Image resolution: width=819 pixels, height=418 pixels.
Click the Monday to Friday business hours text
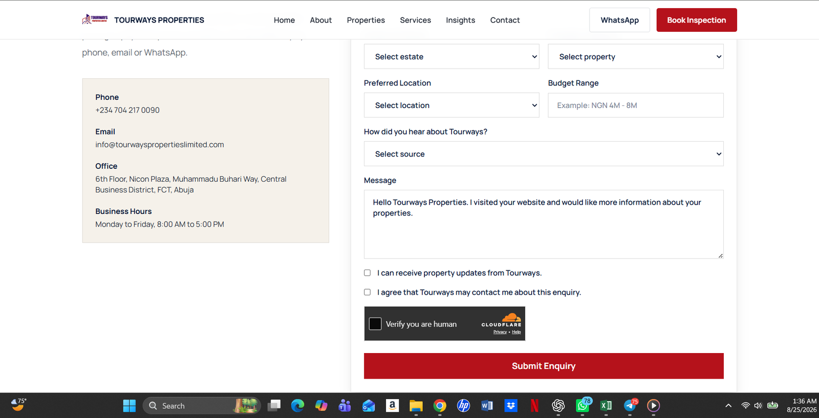(x=160, y=224)
